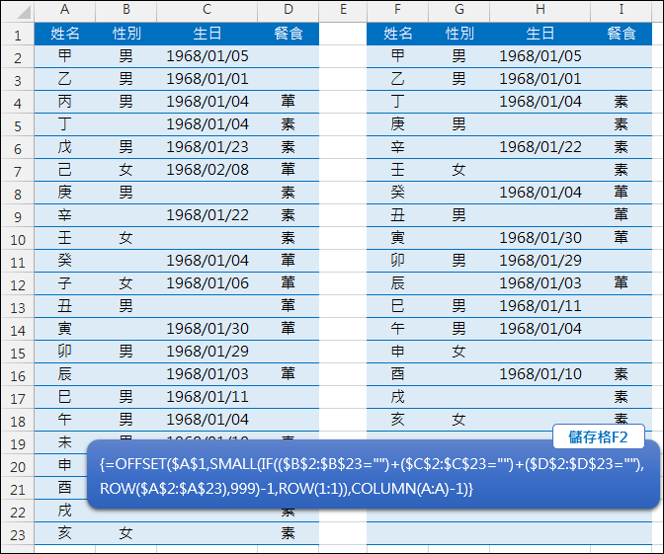
Task: Click the 餐食 header in column D
Action: point(289,34)
